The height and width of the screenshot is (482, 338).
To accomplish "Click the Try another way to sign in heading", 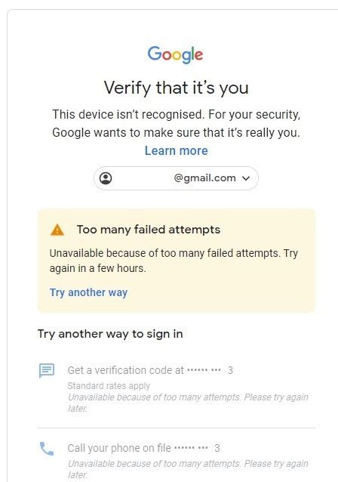I will (110, 334).
